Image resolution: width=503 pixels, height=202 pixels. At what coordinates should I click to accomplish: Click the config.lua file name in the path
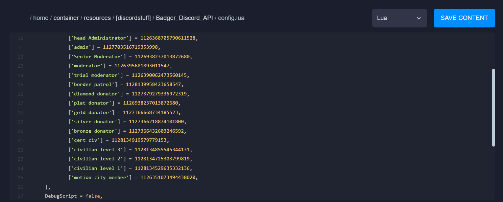pos(231,18)
